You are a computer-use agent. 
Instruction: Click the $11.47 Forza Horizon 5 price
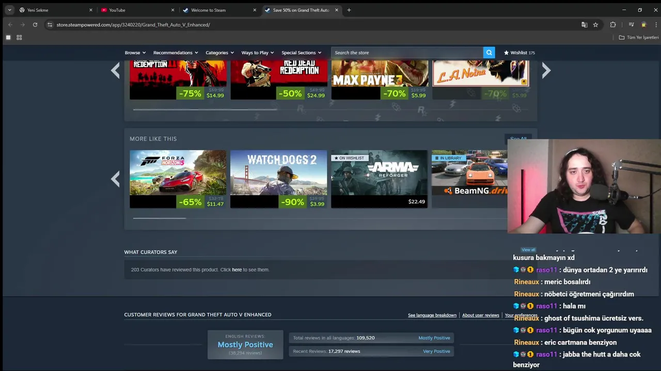pyautogui.click(x=215, y=204)
